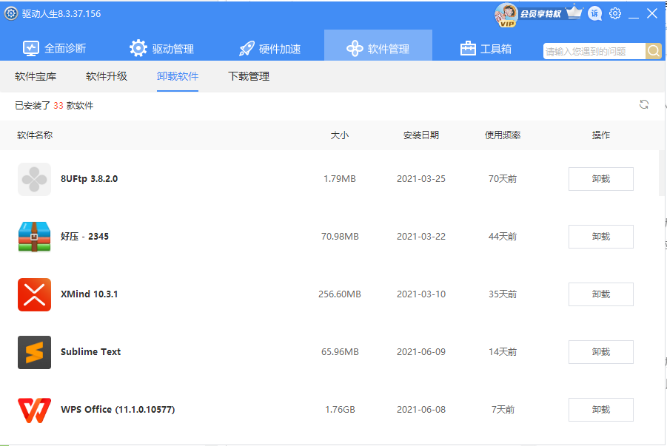Click the 7天前 usage value
Viewport: 667px width, 446px height.
[503, 410]
